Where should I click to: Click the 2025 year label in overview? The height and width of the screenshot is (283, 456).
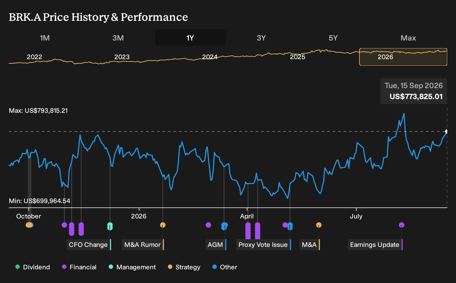pyautogui.click(x=297, y=57)
